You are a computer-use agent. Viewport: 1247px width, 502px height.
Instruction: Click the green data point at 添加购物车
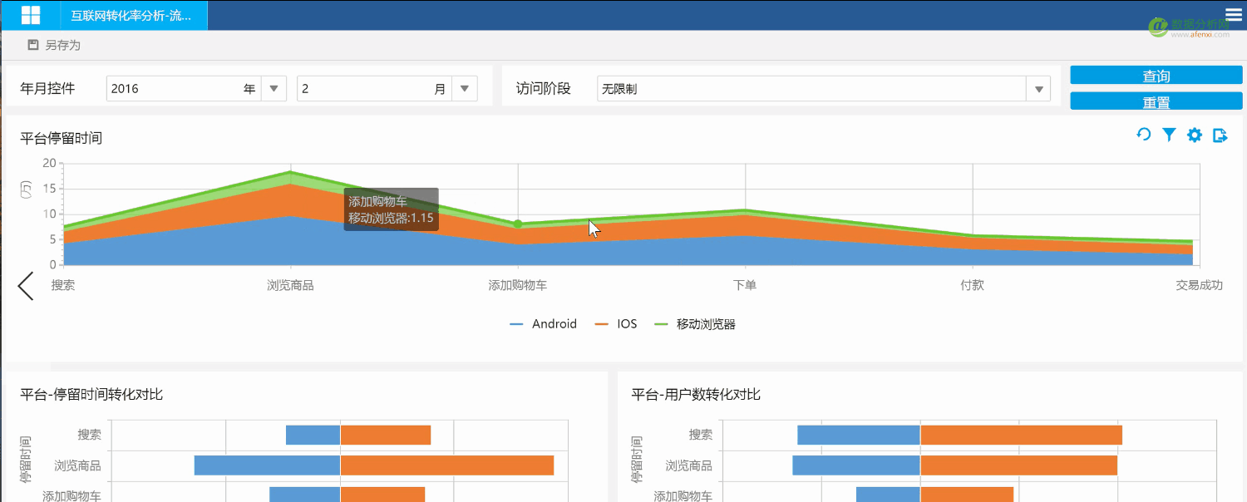point(518,224)
